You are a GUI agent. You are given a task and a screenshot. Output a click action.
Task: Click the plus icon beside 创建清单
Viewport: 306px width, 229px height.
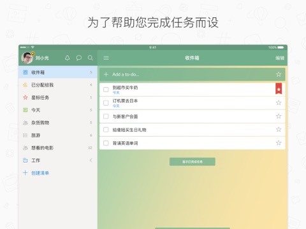[x=25, y=173]
